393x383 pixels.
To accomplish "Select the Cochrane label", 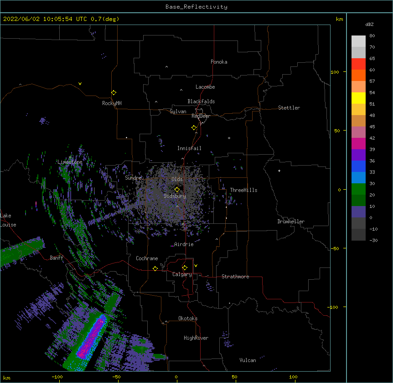I will (147, 258).
